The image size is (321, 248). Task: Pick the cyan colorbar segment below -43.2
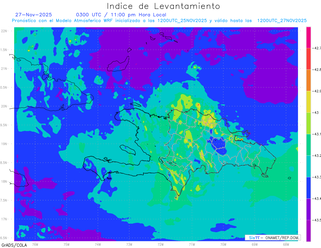click(x=308, y=166)
